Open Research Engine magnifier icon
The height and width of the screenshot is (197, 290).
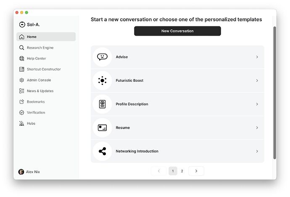click(21, 48)
